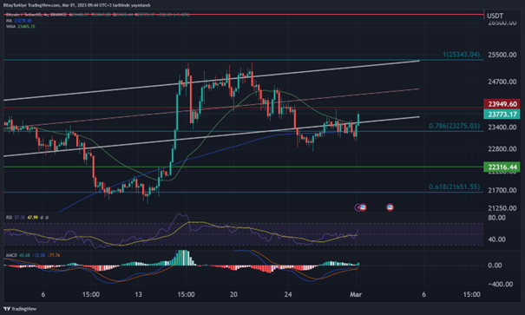525x315 pixels.
Task: Click the 21700.00 price axis label
Action: (502, 190)
